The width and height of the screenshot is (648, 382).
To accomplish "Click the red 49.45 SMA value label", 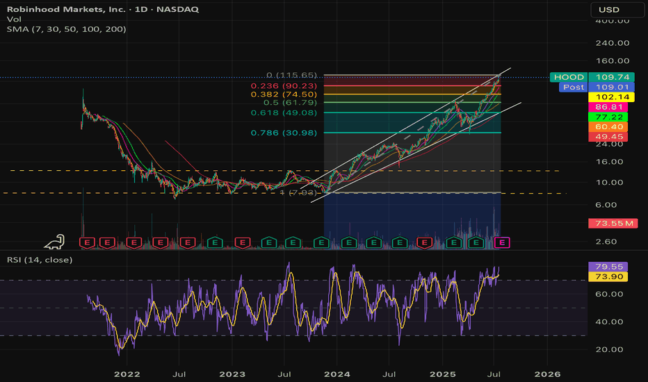I will click(x=608, y=137).
